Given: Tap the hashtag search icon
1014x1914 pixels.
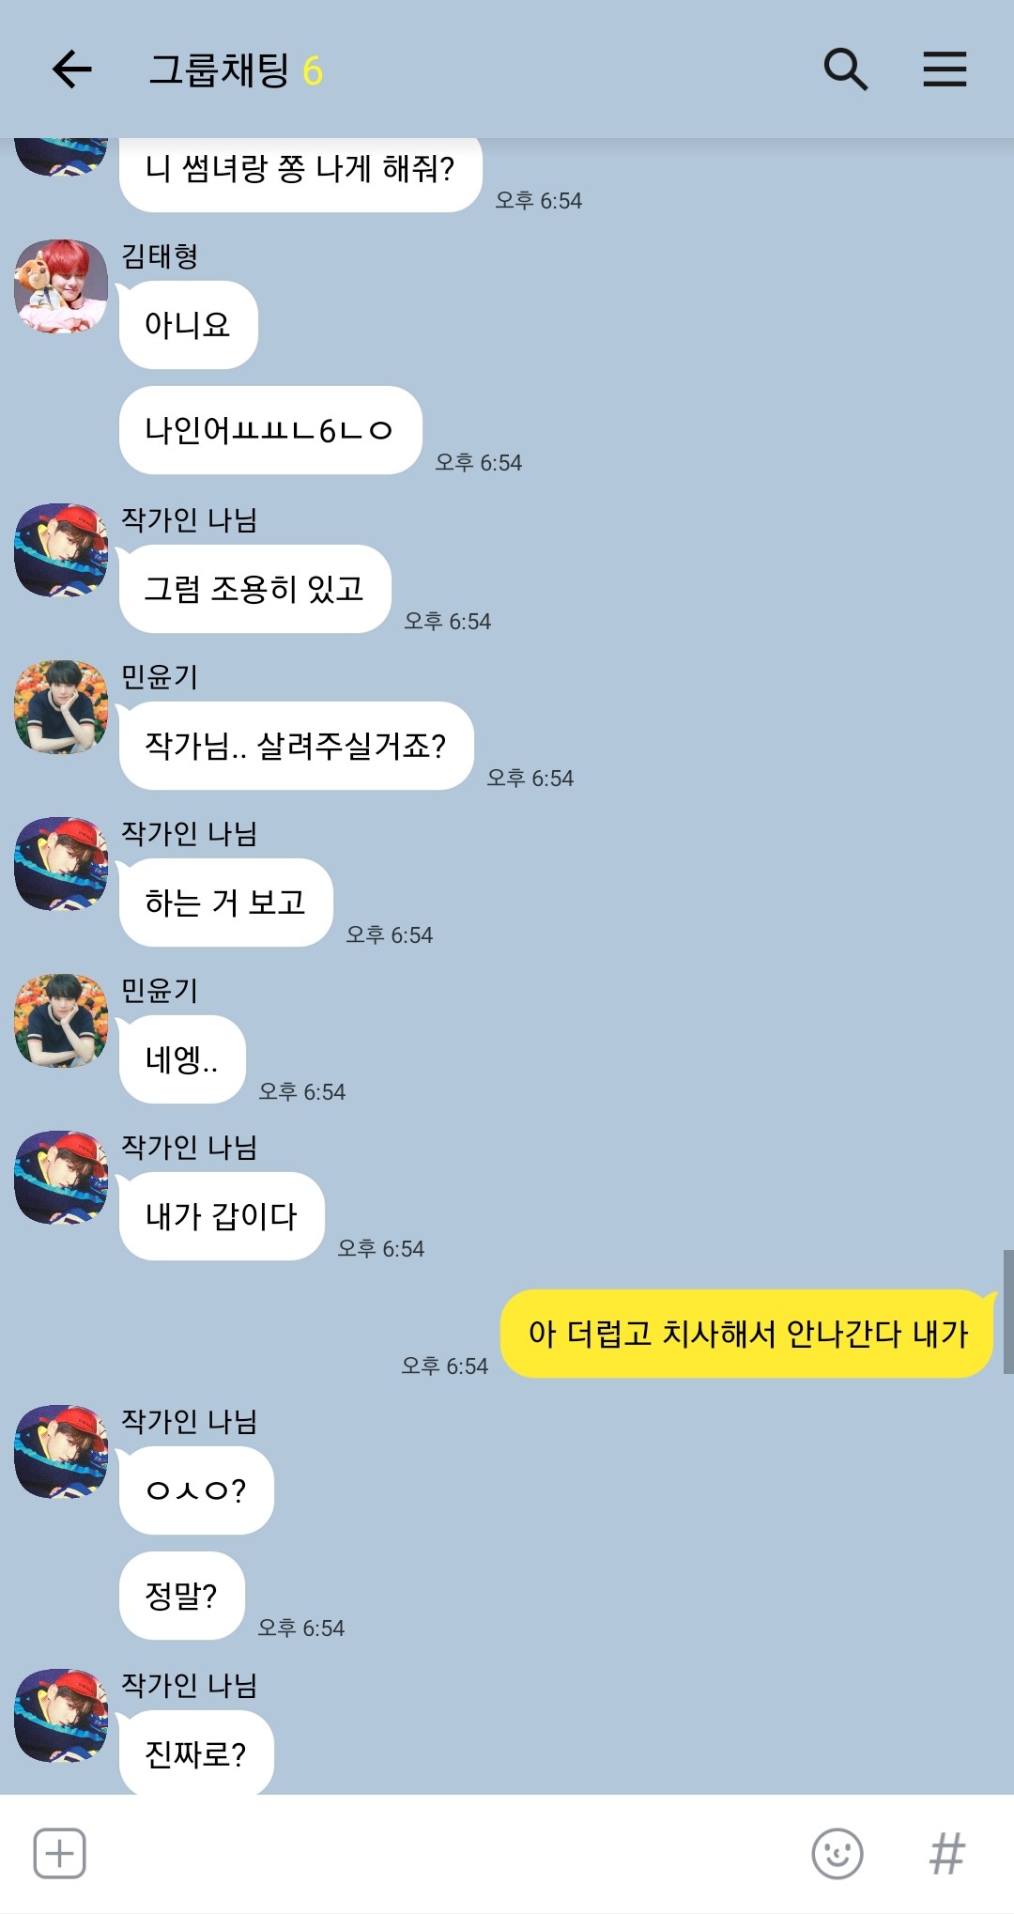Looking at the screenshot, I should (x=946, y=1853).
